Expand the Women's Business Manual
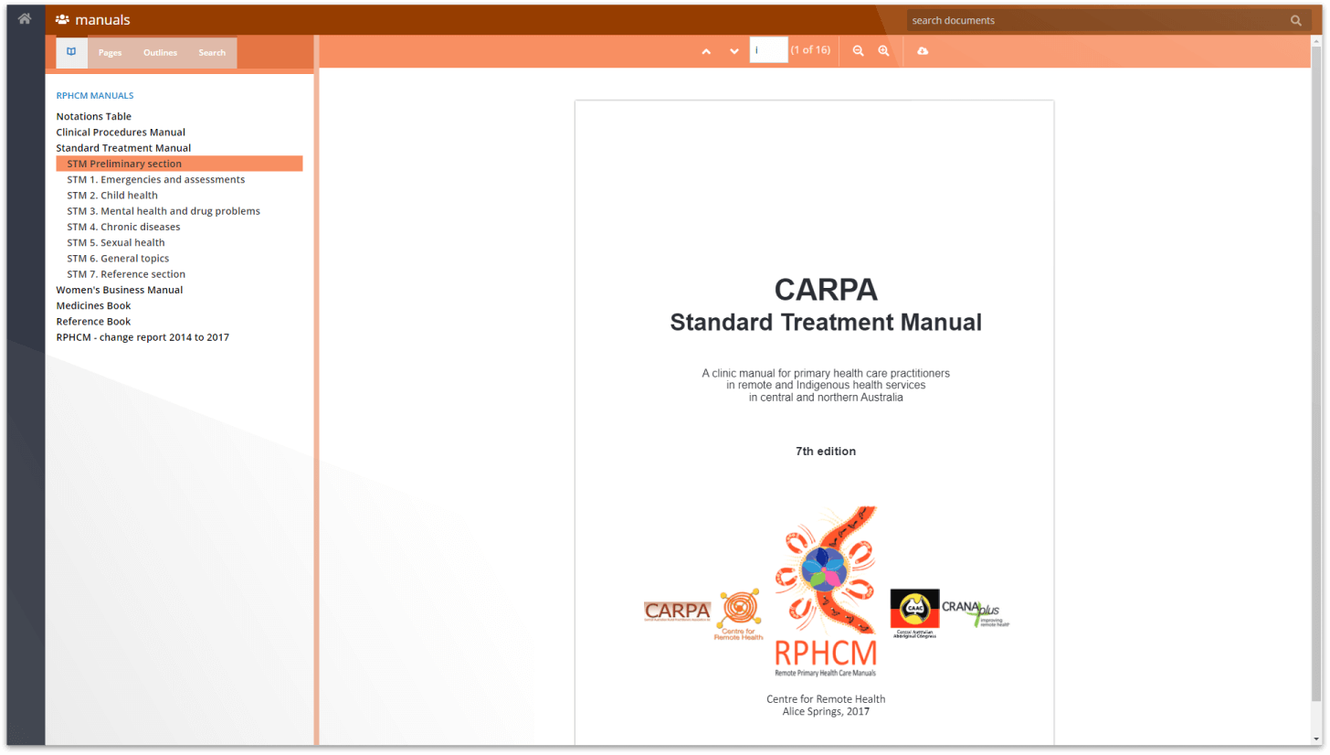Image resolution: width=1330 pixels, height=755 pixels. point(119,290)
